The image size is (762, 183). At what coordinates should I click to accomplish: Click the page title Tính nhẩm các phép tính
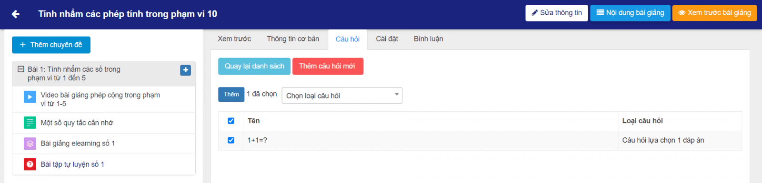click(x=128, y=14)
